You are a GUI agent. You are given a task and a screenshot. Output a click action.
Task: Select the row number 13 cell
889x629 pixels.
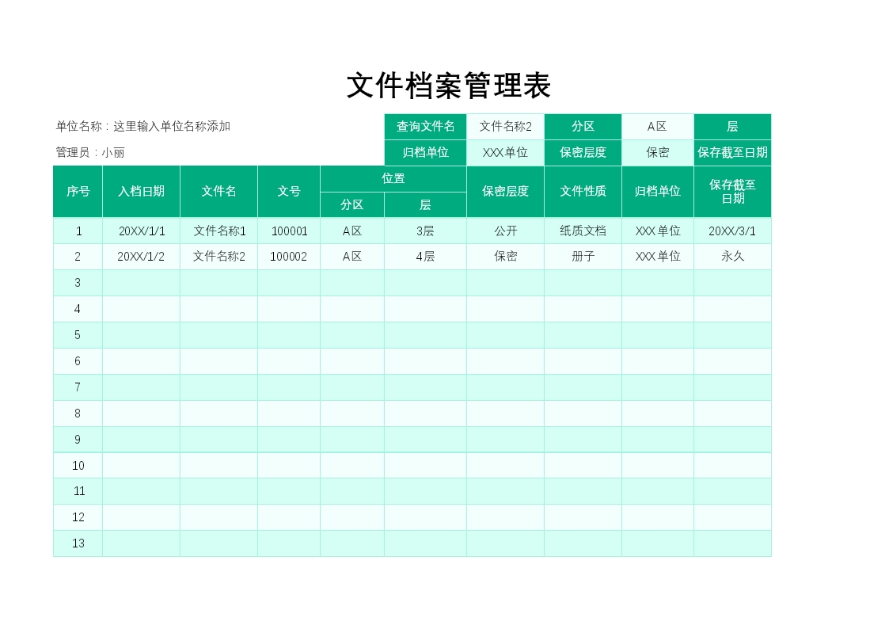pos(78,543)
